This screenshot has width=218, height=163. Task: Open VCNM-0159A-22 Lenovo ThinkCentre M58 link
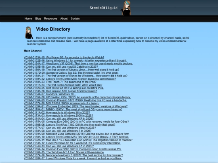70,79
